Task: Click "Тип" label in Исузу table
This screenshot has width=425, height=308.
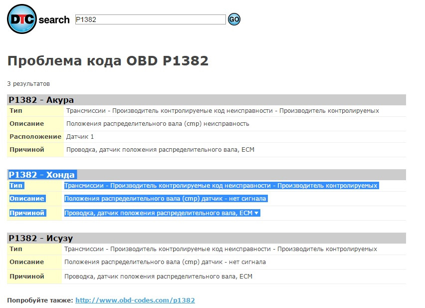Action: (16, 249)
